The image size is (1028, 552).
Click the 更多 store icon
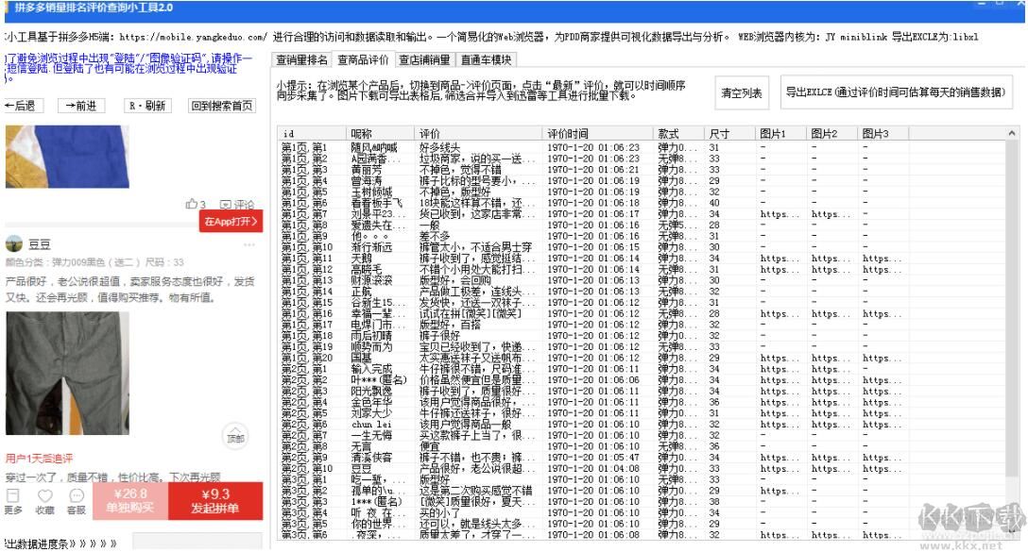[13, 495]
